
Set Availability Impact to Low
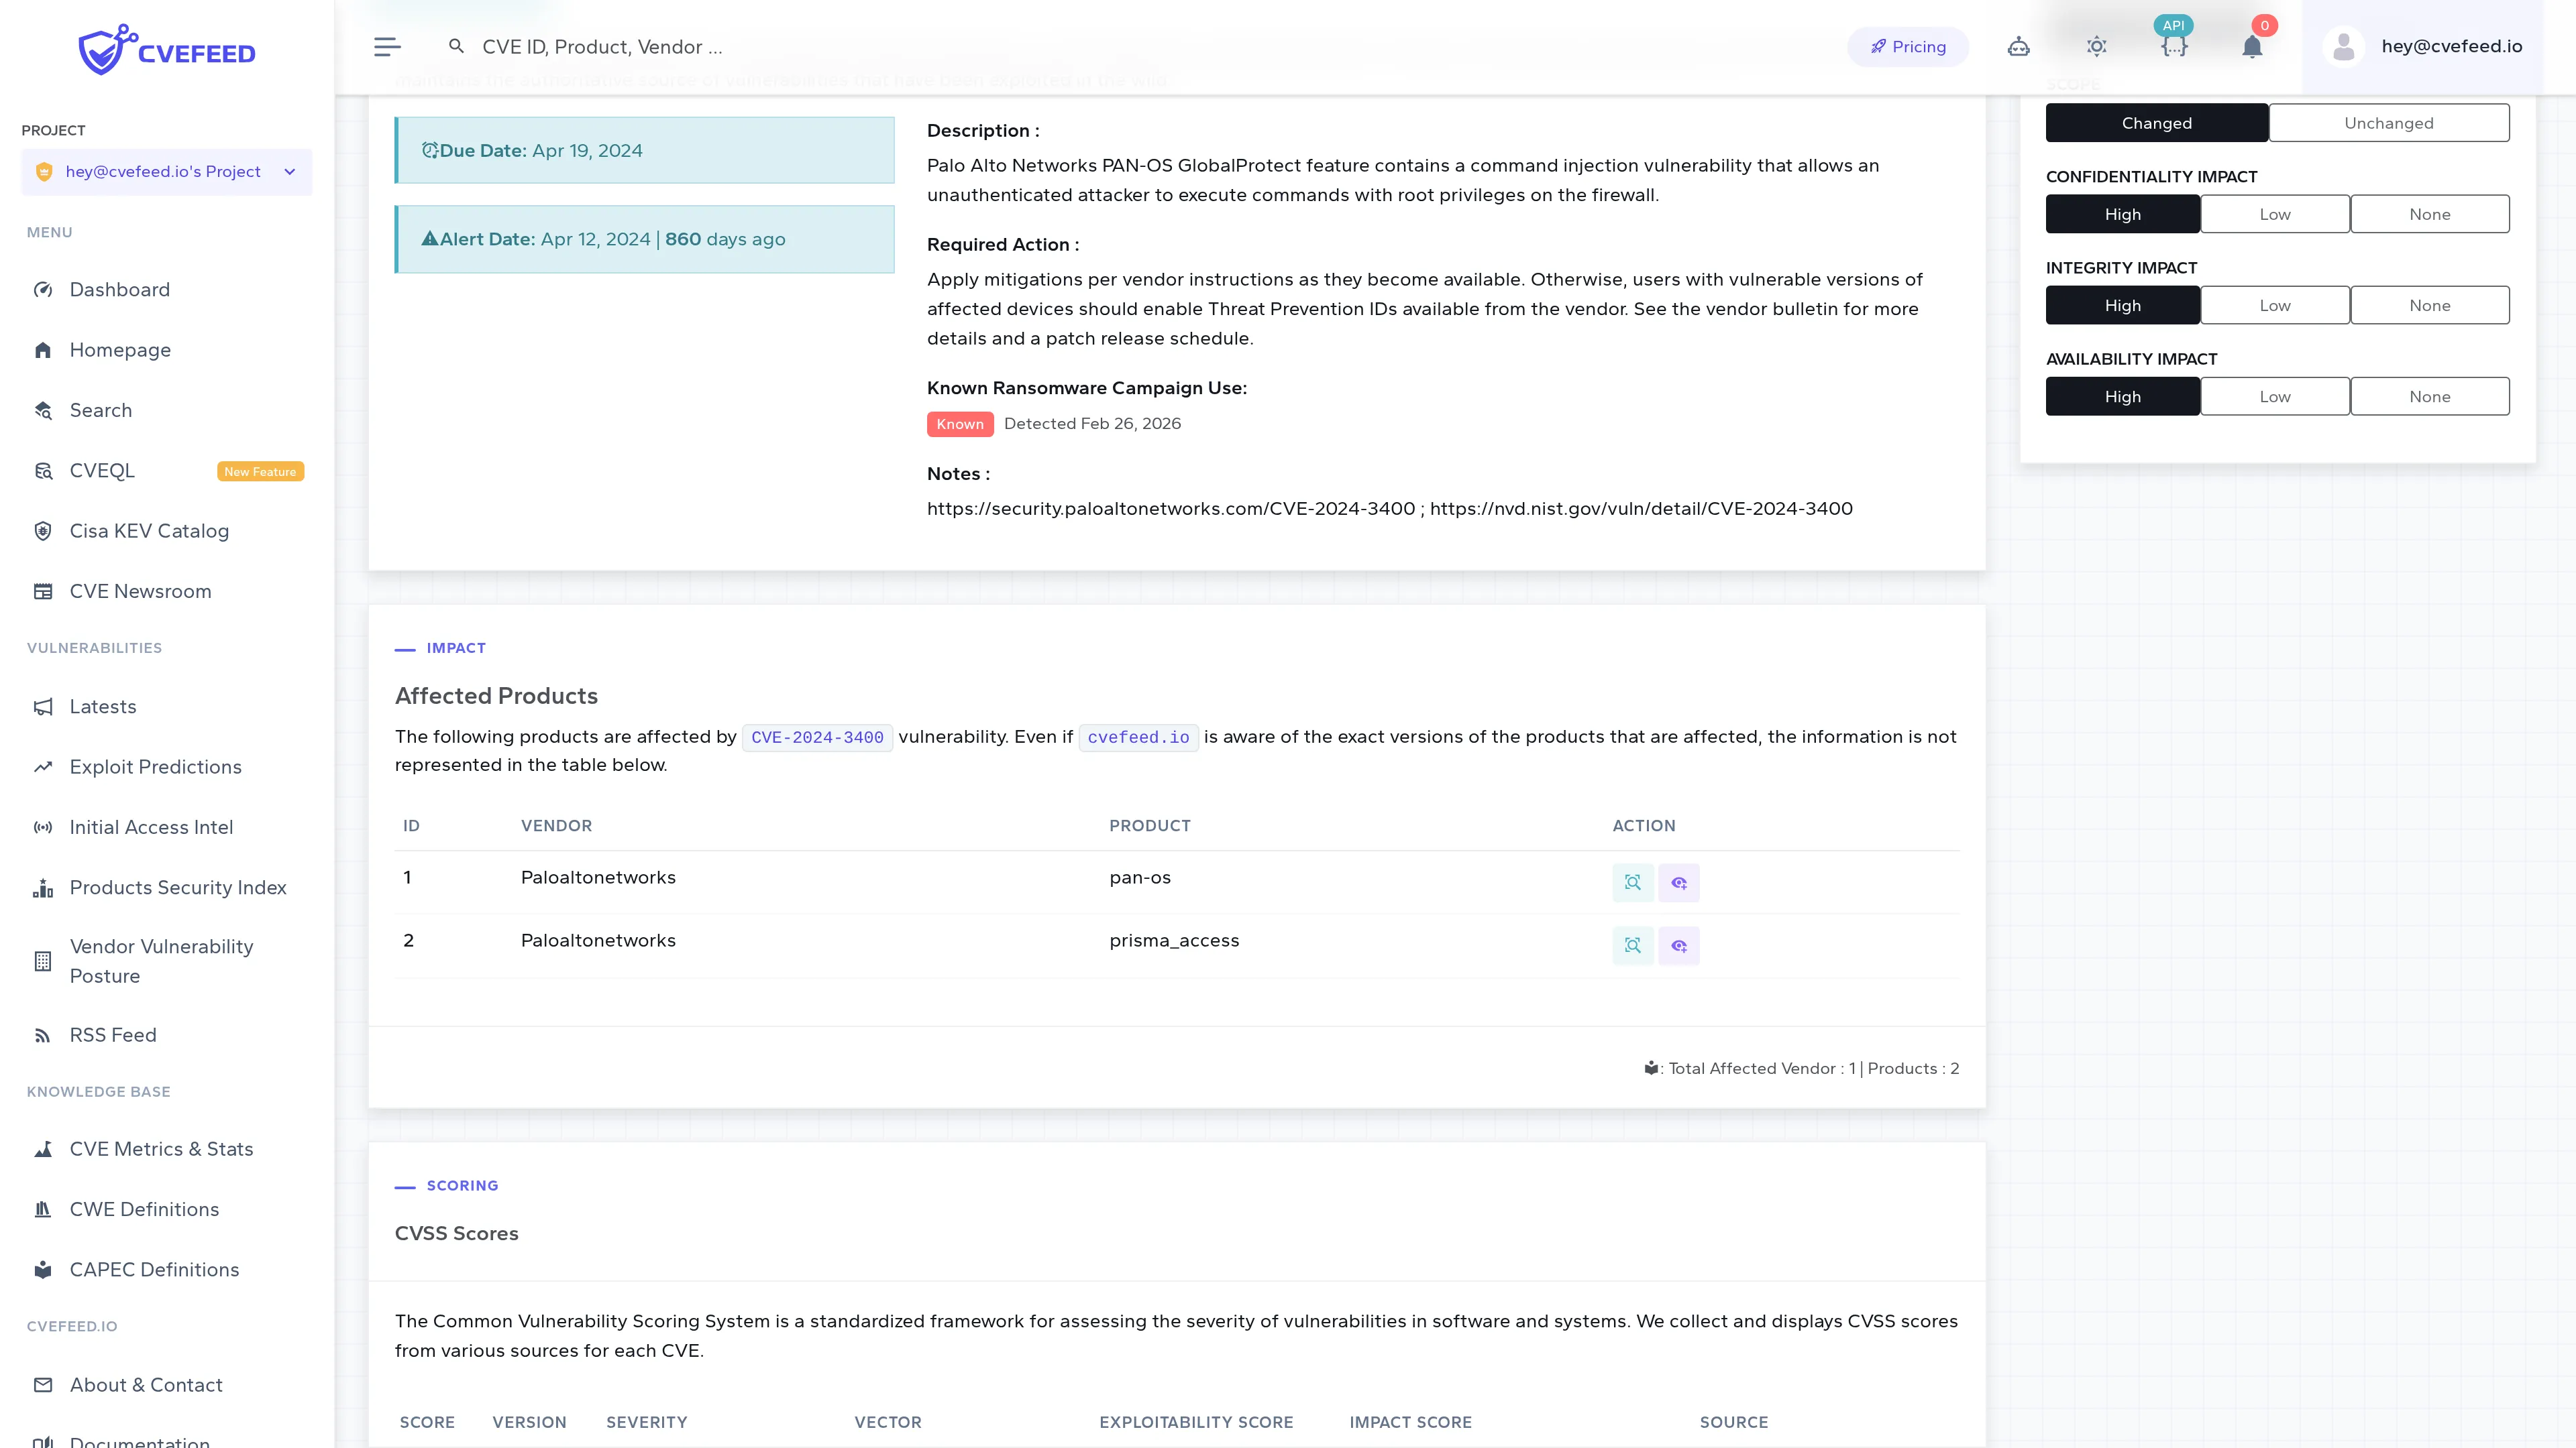click(2274, 396)
